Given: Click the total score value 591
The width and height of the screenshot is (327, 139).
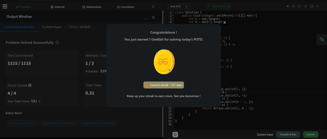Looking at the screenshot, I should [34, 101].
